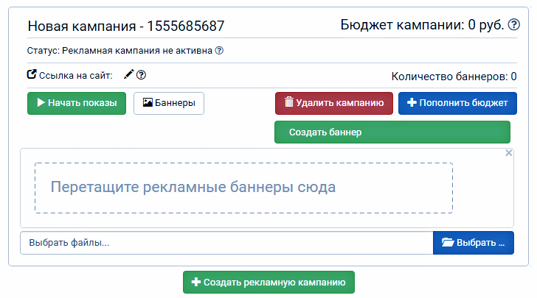Click the image icon on Баннеры button
This screenshot has width=537, height=298.
point(148,102)
